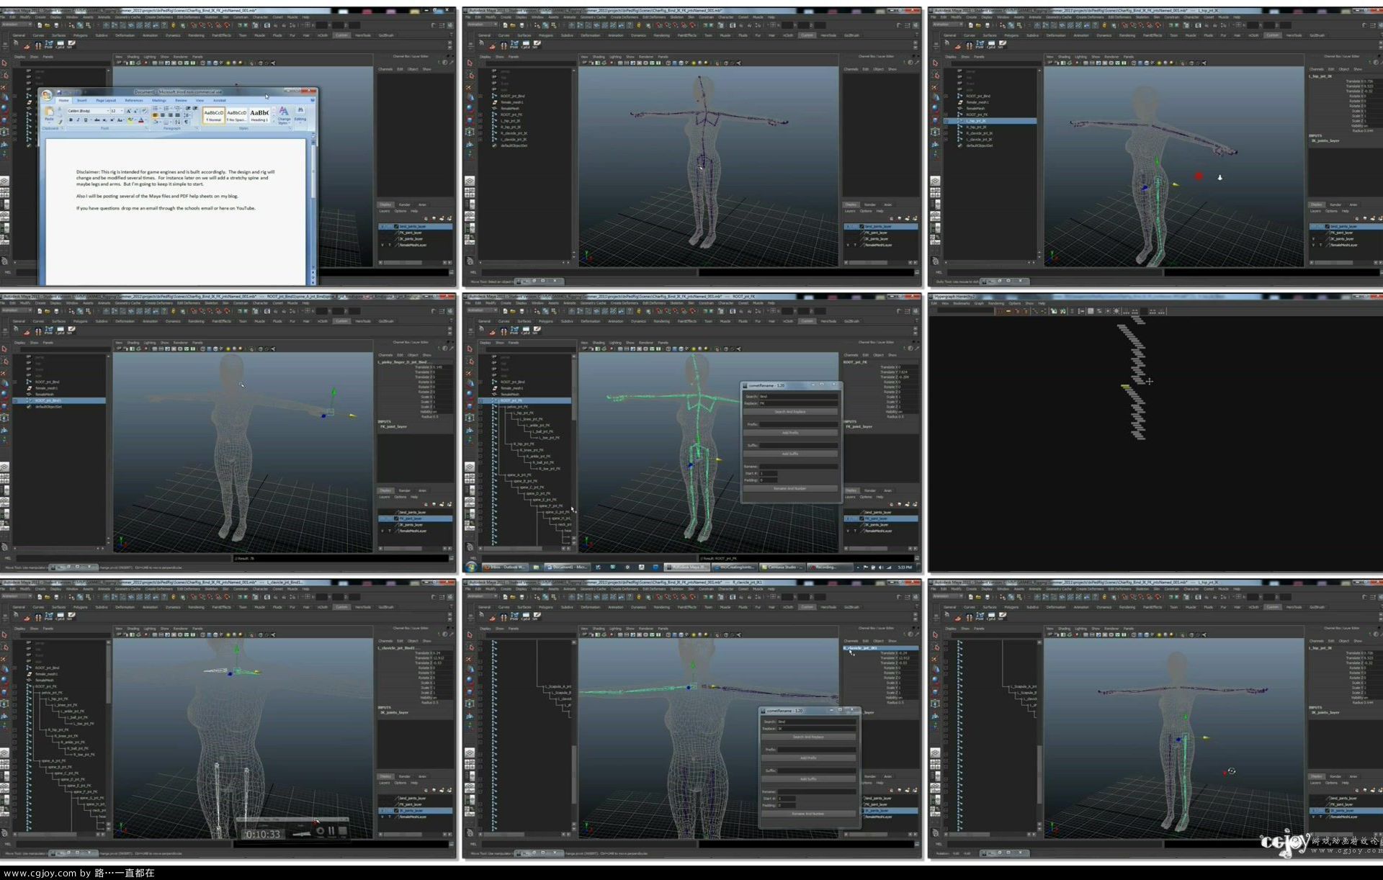
Task: Click the Word font color red A swatch
Action: click(140, 120)
